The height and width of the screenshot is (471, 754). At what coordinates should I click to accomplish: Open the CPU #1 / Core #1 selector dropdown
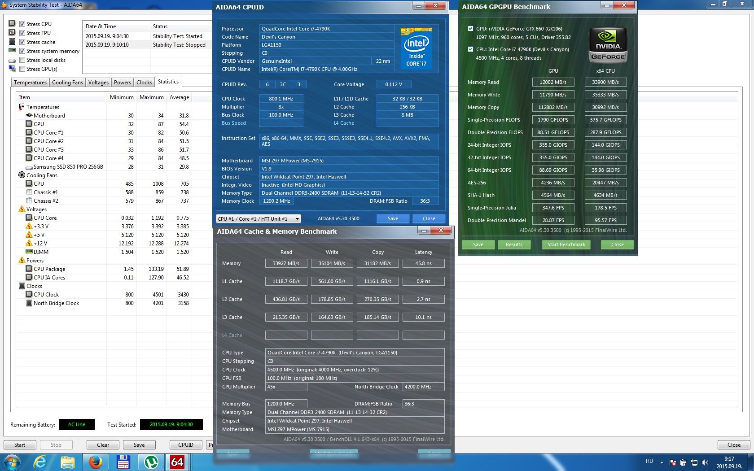click(259, 218)
